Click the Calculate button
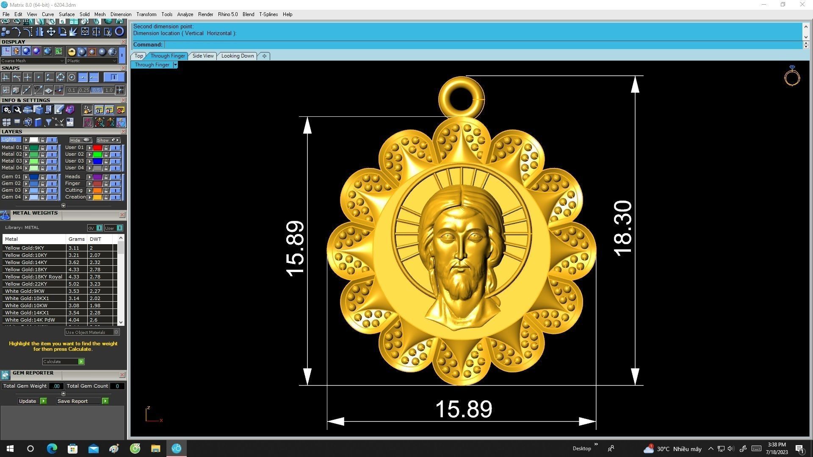Screen dimensions: 813x457 tap(63, 362)
